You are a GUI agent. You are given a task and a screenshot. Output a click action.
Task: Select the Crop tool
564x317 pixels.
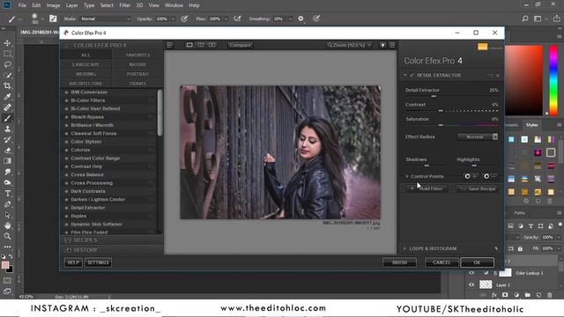[7, 86]
